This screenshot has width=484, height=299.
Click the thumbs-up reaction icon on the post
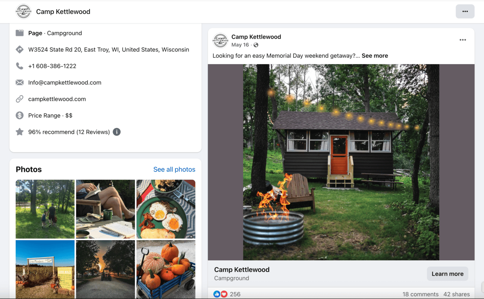point(217,294)
